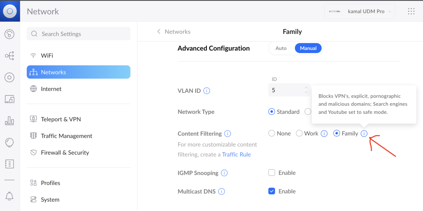Viewport: 423px width, 211px height.
Task: Open the System Log sidebar icon
Action: pyautogui.click(x=9, y=164)
